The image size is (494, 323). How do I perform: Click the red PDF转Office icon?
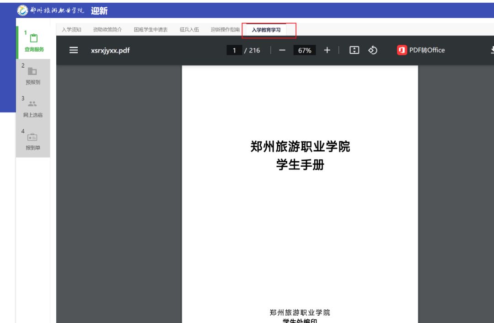pyautogui.click(x=402, y=50)
